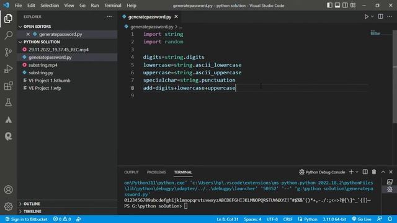Open the Run menu
The height and width of the screenshot is (223, 397).
95,6
